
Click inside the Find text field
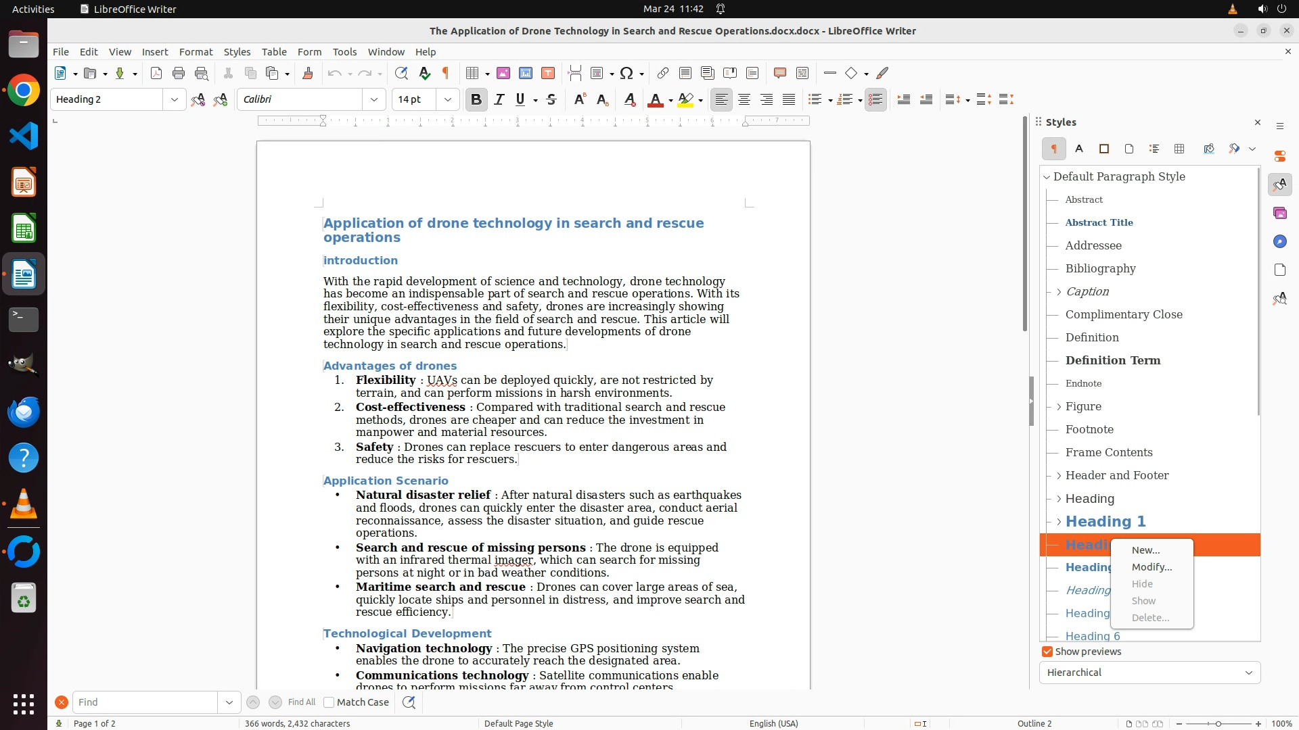pyautogui.click(x=145, y=702)
